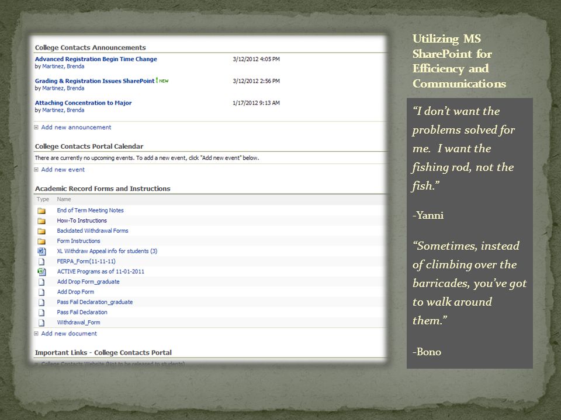The height and width of the screenshot is (420, 561).
Task: Click the document icon next to Add Drop Form
Action: (41, 292)
